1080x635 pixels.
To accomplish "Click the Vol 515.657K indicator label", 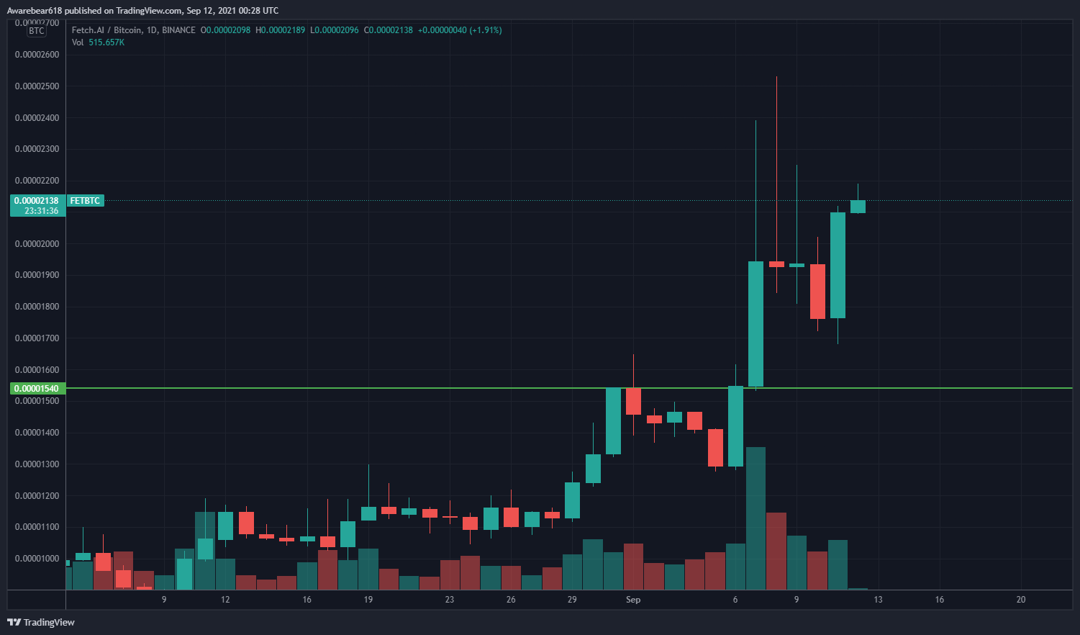I will (98, 42).
